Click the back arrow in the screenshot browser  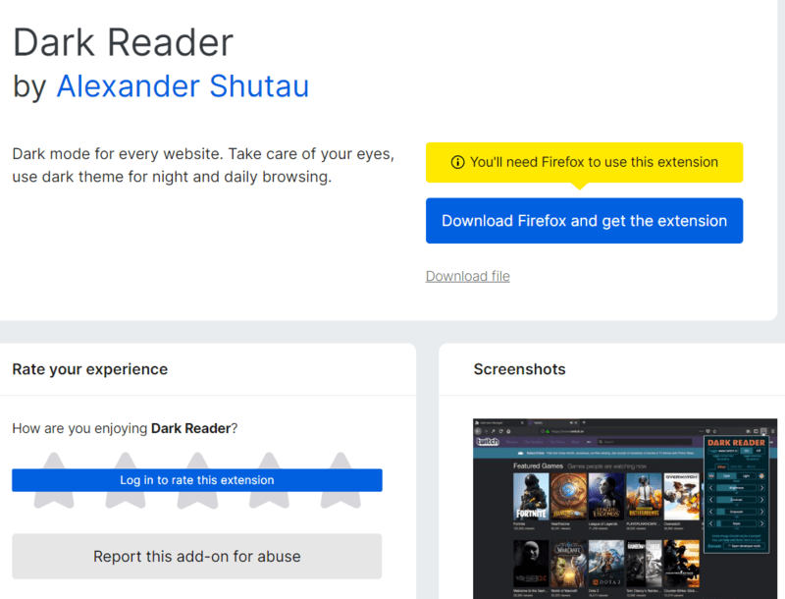pyautogui.click(x=478, y=431)
